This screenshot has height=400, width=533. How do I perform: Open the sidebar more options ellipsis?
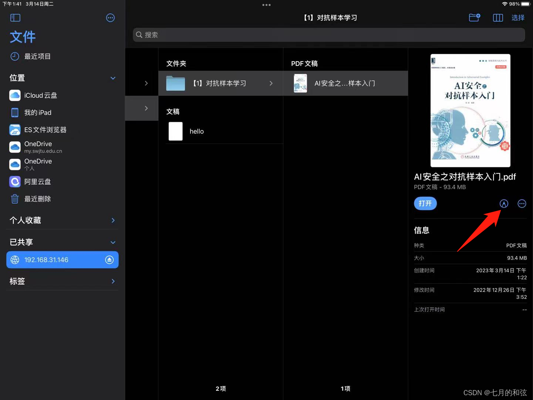(x=110, y=18)
